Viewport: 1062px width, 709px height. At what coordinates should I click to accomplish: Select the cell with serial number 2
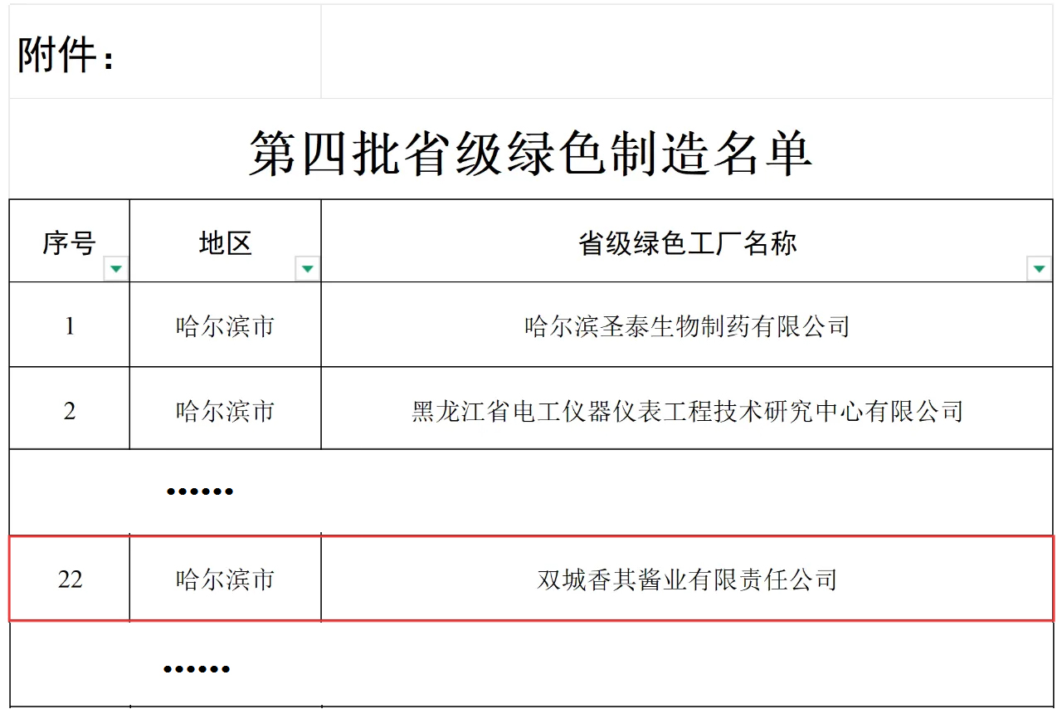tap(70, 411)
